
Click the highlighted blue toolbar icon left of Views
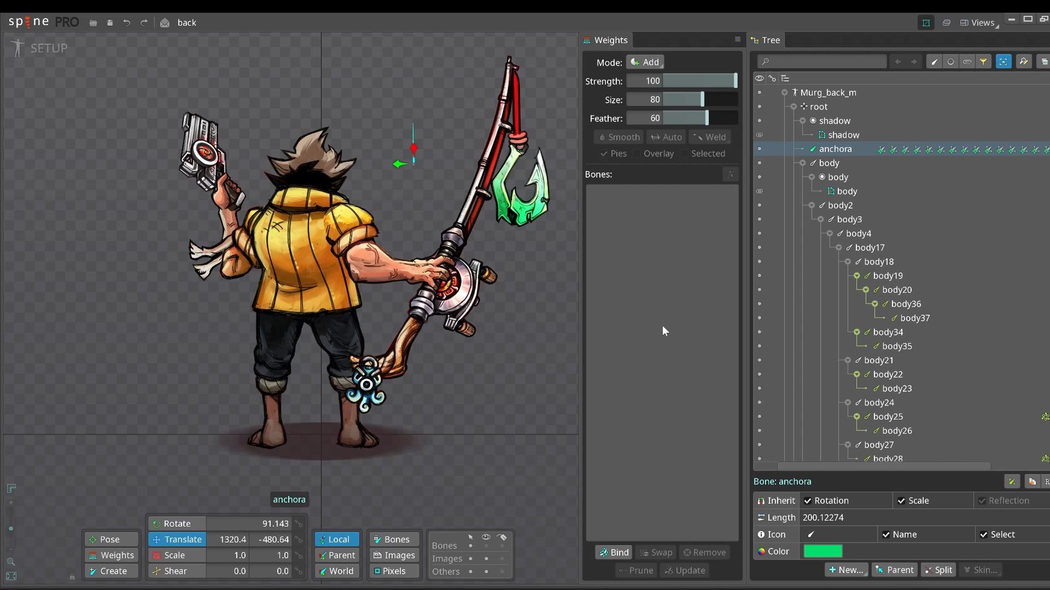926,22
